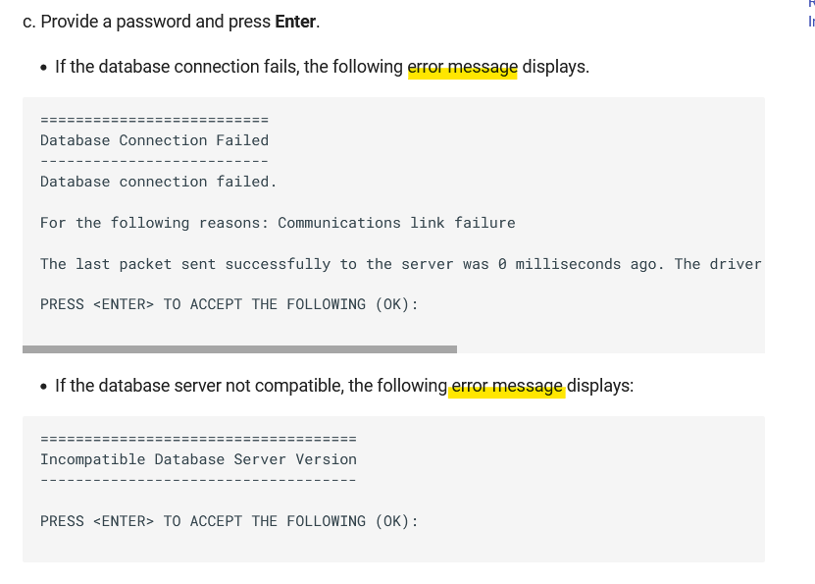
Task: Click the first highlighted "error message" phrase
Action: tap(463, 67)
